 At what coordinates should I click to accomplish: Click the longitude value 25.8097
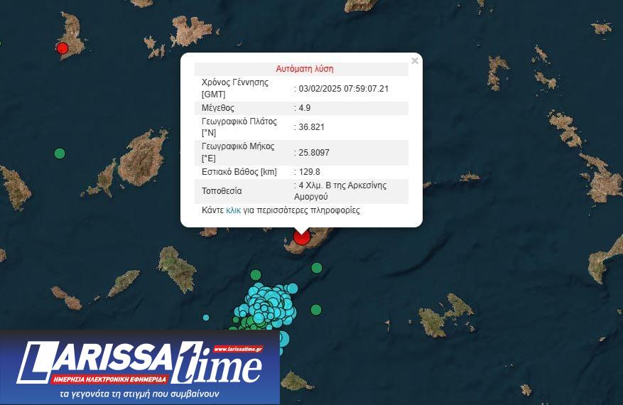click(313, 153)
